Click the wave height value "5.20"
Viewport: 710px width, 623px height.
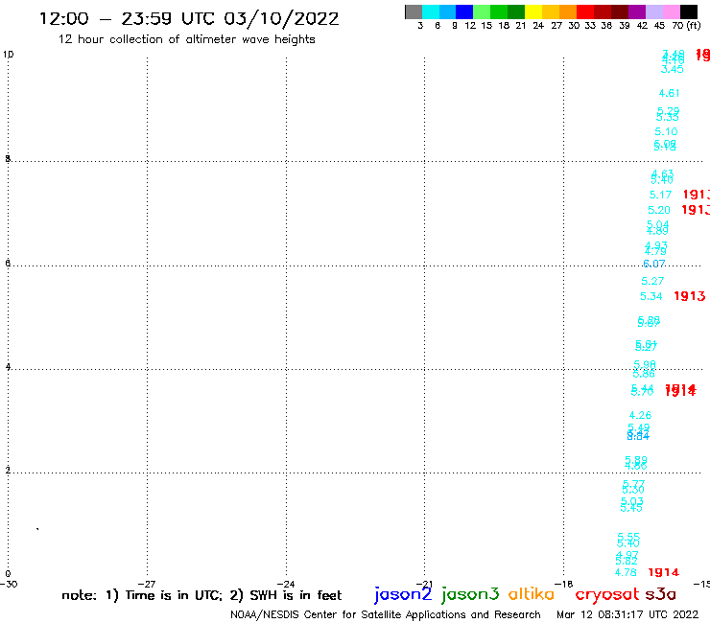pyautogui.click(x=659, y=210)
